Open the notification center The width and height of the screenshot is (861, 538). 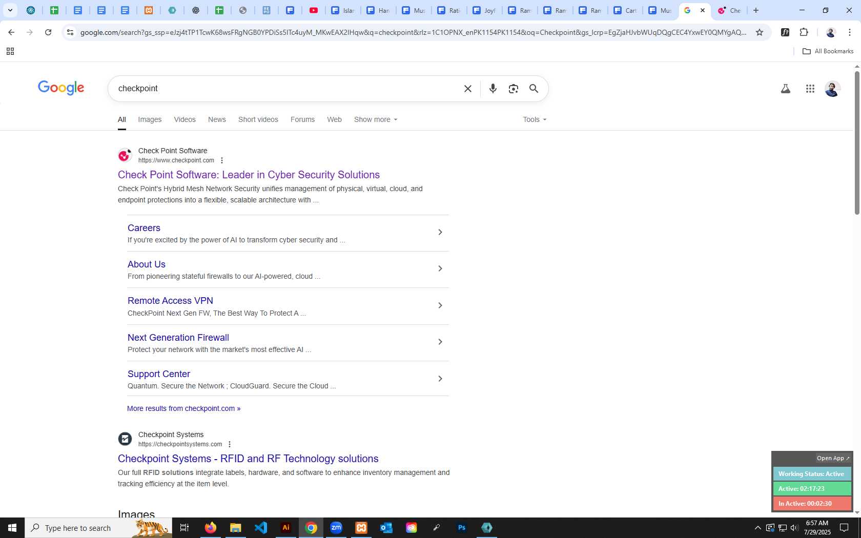point(844,528)
